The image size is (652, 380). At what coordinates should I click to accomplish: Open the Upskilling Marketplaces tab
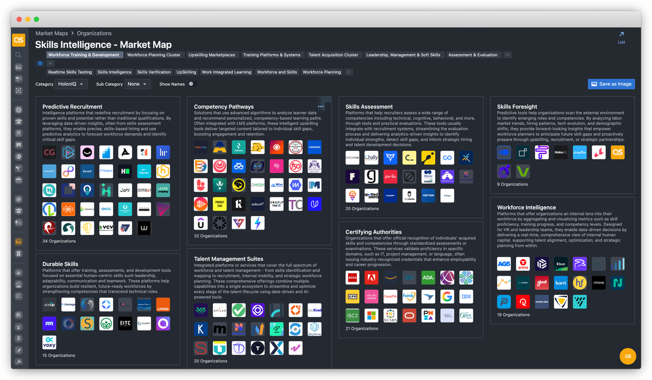tap(212, 55)
